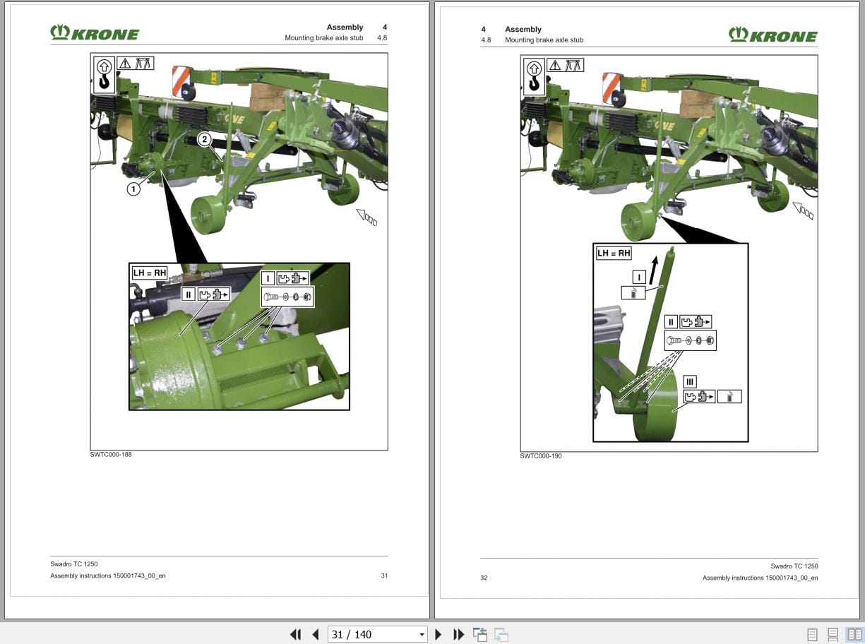Viewport: 865px width, 644px height.
Task: Click the figure label SWTC000-190
Action: pos(541,455)
